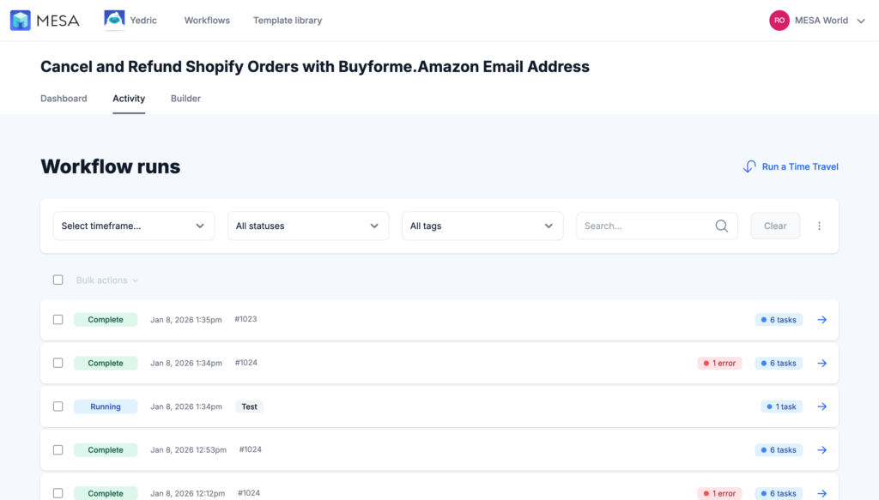The image size is (879, 500).
Task: Click the 1 error badge on the 12:12pm run
Action: tap(720, 493)
